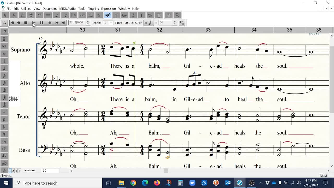Select the HyperScribe tool
The height and width of the screenshot is (188, 334).
click(74, 15)
